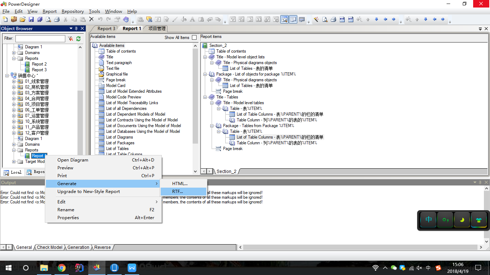The image size is (490, 275).
Task: Toggle the Chinese input mode button
Action: coord(429,219)
